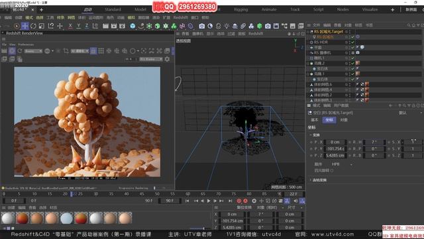Select the Move tool in top toolbar
Image resolution: width=424 pixels, height=239 pixels.
[x=25, y=26]
